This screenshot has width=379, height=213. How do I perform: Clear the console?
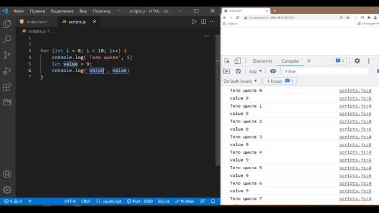[x=238, y=71]
